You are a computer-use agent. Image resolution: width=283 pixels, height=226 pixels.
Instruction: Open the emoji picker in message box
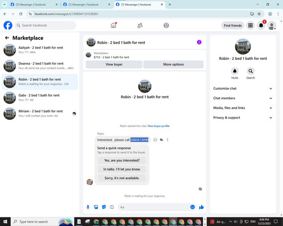coord(192,207)
